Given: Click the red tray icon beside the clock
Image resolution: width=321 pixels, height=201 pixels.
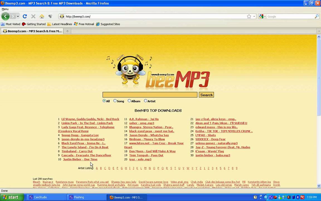Looking at the screenshot, I should point(302,197).
